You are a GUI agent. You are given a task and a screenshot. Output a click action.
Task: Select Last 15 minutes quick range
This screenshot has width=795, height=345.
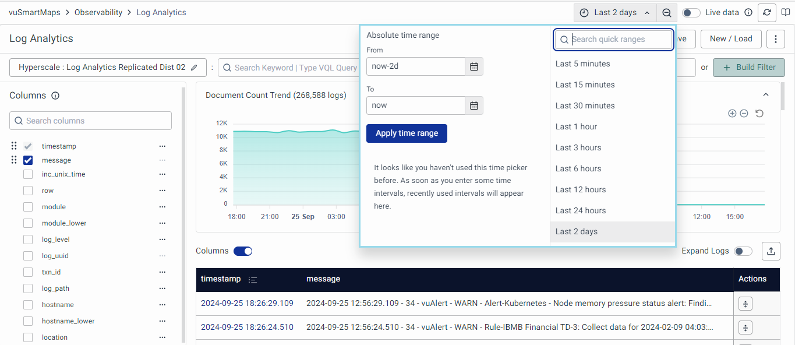[585, 85]
